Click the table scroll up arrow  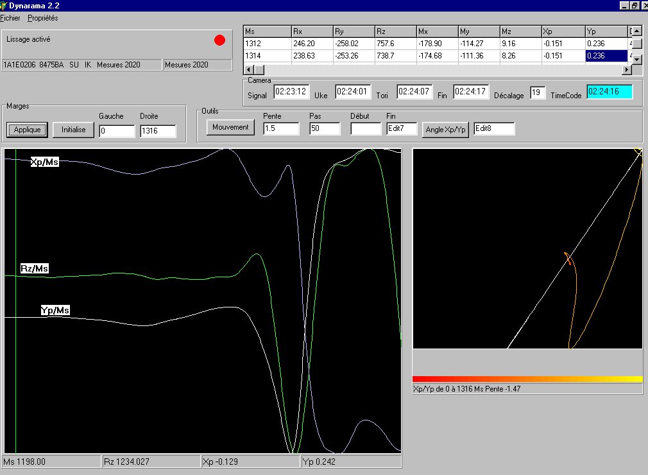click(637, 31)
